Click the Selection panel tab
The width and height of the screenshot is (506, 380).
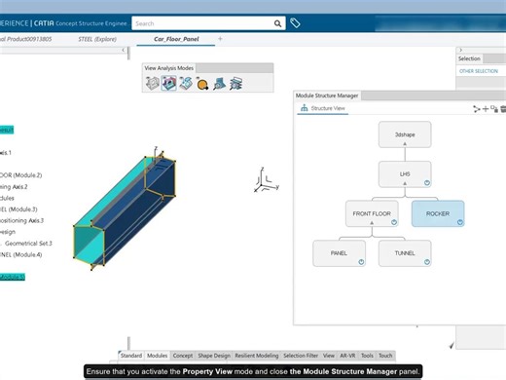(469, 58)
